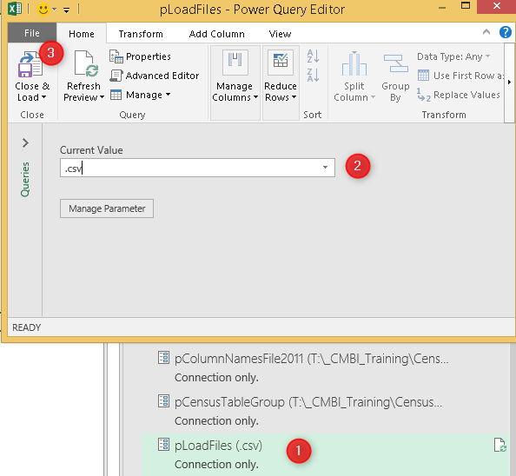Viewport: 516px width, 476px height.
Task: Click the refresh icon beside pLoadFiles
Action: point(499,445)
